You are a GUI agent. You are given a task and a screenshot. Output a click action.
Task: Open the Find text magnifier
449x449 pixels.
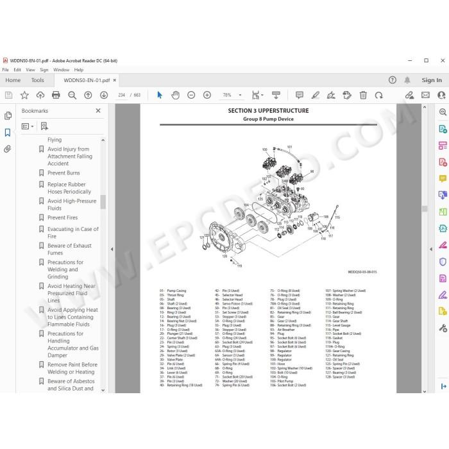[72, 95]
